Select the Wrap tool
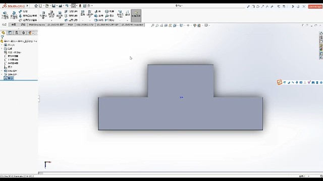The height and width of the screenshot is (181, 323). point(110,12)
